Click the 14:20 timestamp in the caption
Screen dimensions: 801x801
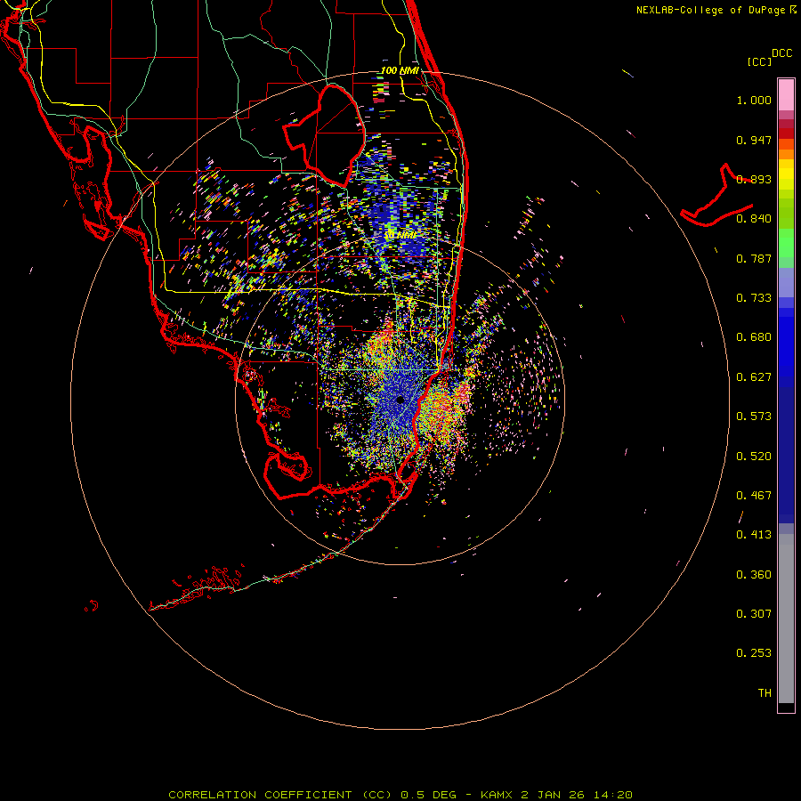(612, 795)
